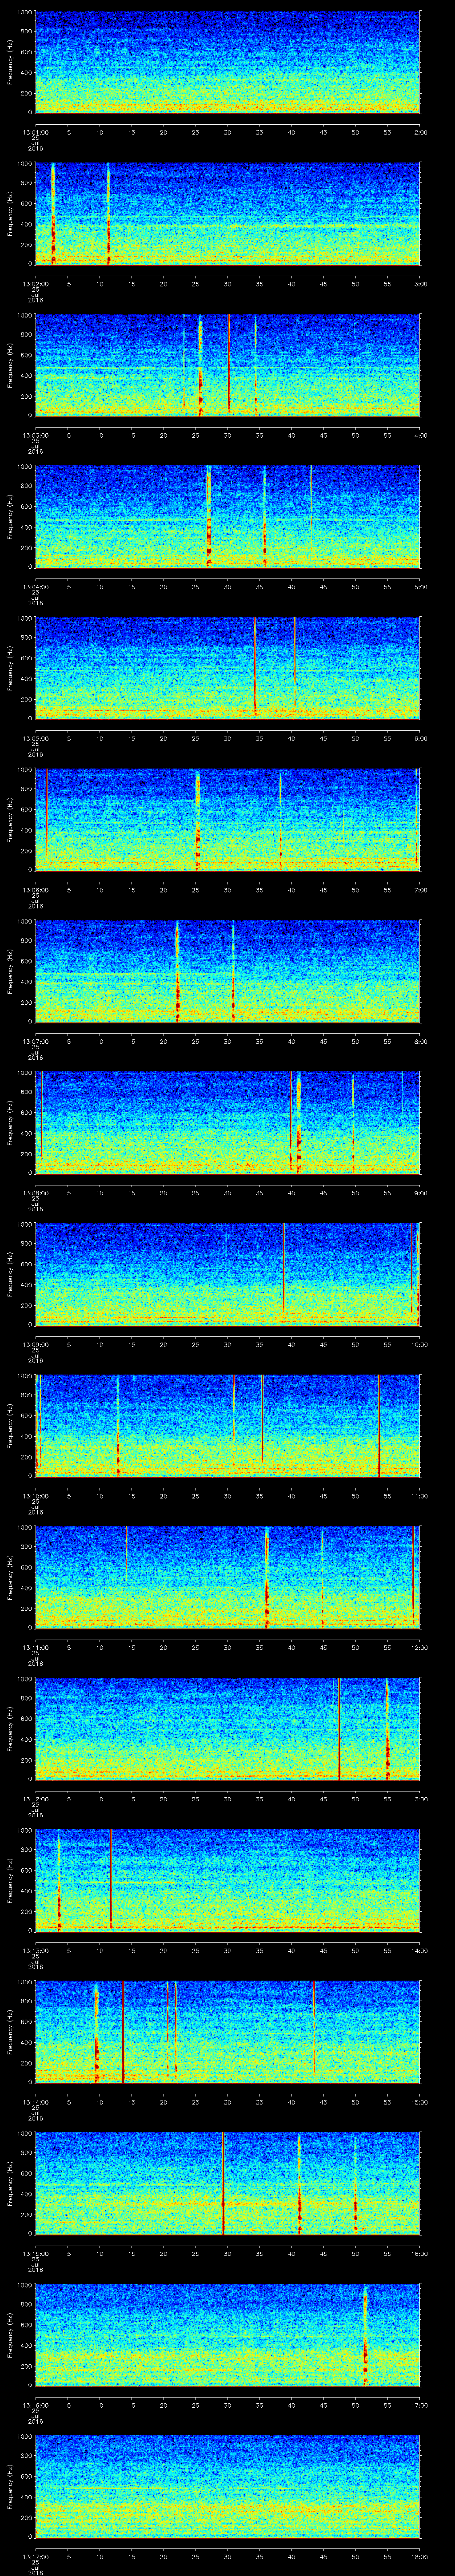Screen dimensions: 455x2576
Task: Select the dark spike near 47 s in the 13:12 panel
Action: (x=339, y=1728)
